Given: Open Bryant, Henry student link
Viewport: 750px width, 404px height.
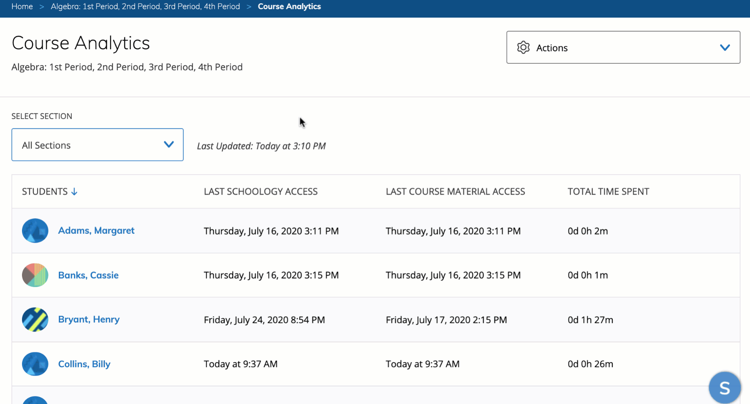Looking at the screenshot, I should click(x=89, y=320).
